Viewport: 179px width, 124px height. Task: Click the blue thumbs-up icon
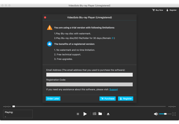tap(50, 44)
